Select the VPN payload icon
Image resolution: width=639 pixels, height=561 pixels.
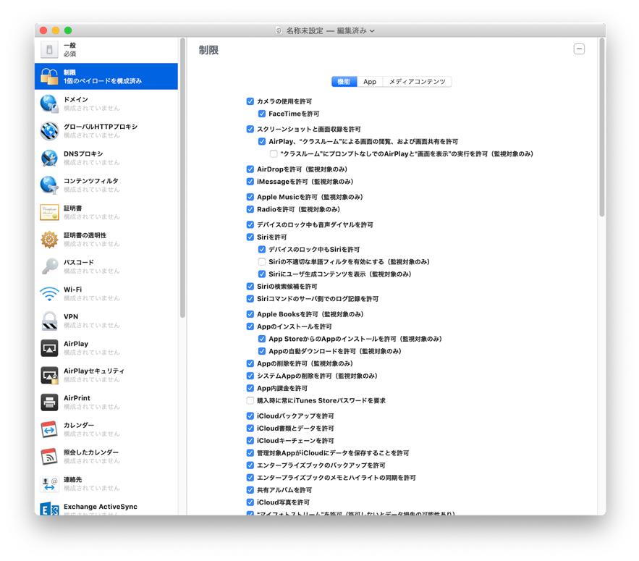tap(51, 320)
